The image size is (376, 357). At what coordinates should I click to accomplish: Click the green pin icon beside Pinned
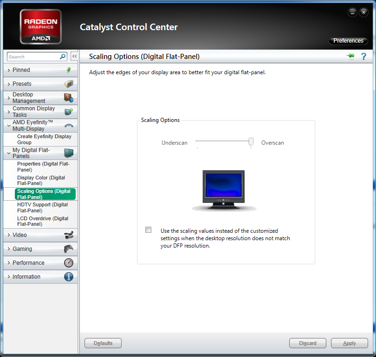(x=69, y=70)
